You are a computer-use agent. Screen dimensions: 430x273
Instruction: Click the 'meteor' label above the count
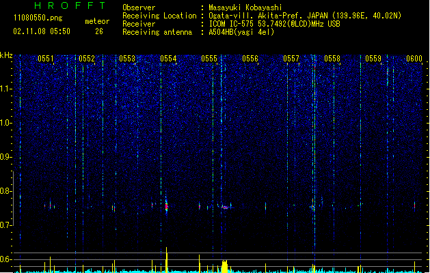pos(97,21)
